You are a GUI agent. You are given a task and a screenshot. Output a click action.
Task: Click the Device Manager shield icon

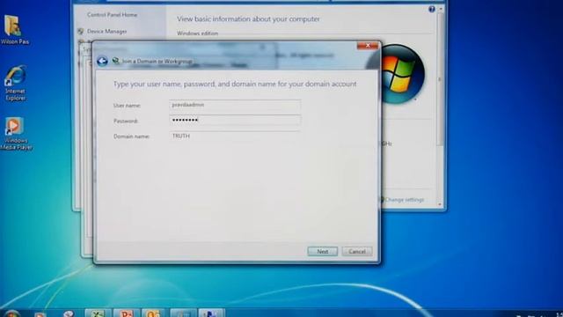point(81,32)
